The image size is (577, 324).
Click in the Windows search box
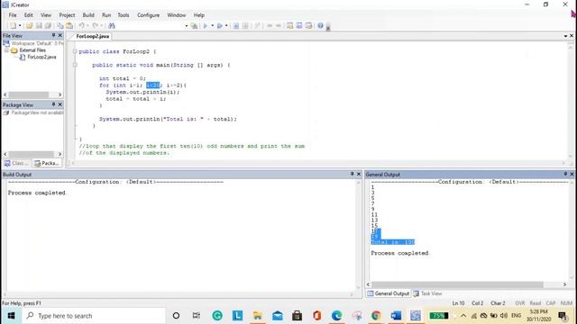click(94, 316)
